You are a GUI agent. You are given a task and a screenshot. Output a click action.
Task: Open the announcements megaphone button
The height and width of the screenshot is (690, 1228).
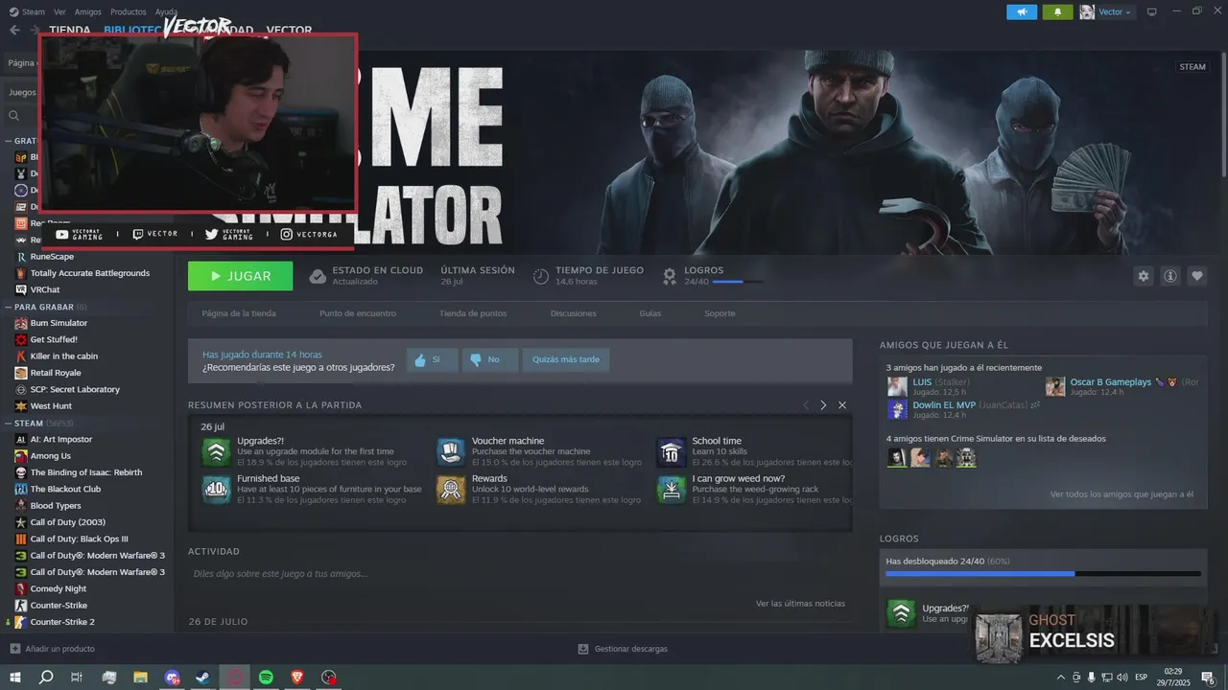click(1022, 11)
